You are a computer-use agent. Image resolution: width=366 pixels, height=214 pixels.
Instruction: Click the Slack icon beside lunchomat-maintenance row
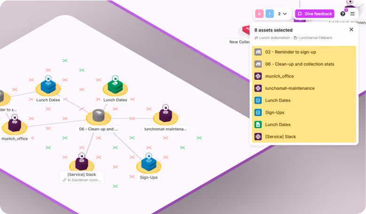pyautogui.click(x=258, y=88)
